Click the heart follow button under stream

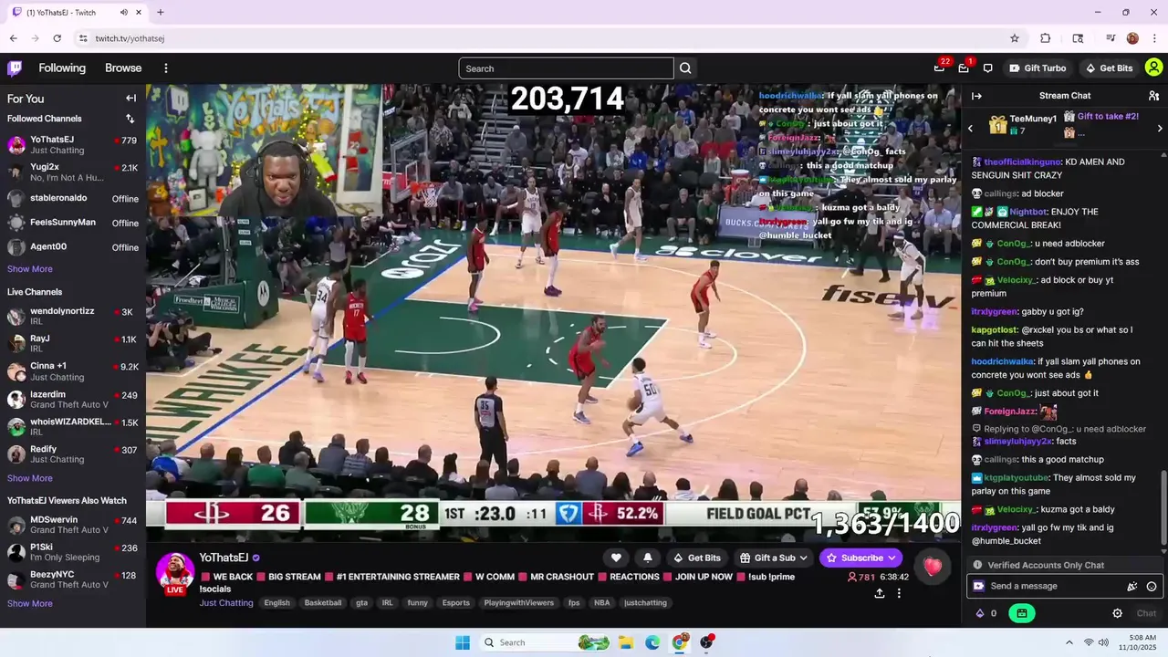point(616,558)
